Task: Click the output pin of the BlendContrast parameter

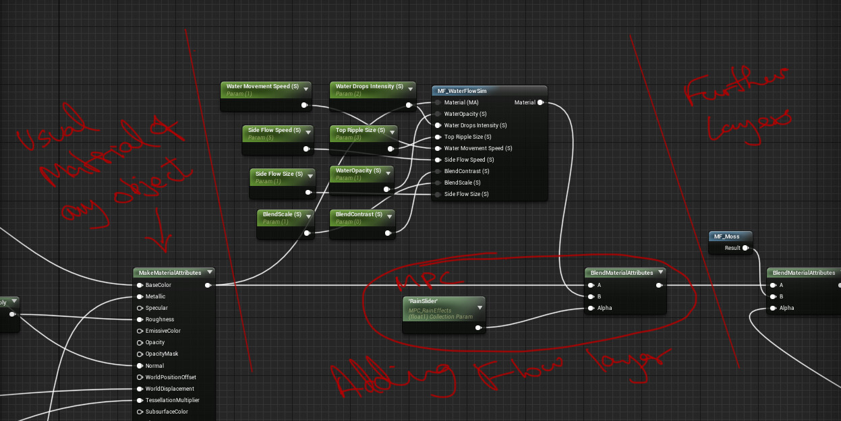Action: [x=388, y=234]
